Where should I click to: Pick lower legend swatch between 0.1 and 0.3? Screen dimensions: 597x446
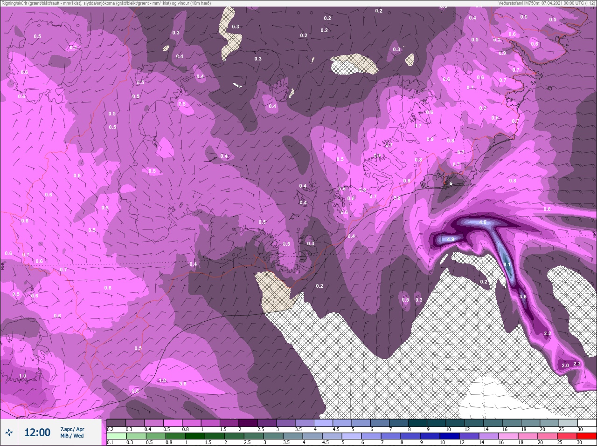coord(117,436)
